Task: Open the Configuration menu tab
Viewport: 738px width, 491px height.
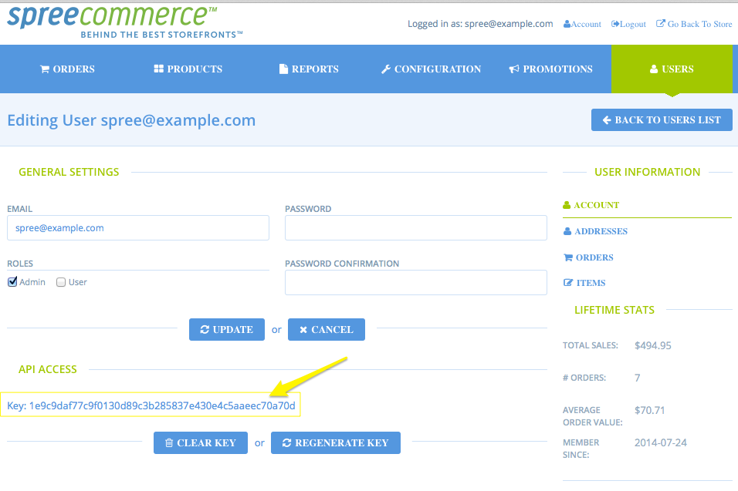Action: tap(431, 69)
